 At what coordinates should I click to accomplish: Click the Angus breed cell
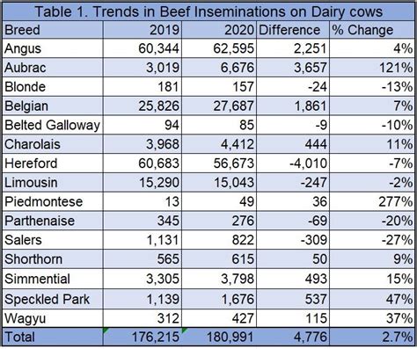[x=53, y=48]
